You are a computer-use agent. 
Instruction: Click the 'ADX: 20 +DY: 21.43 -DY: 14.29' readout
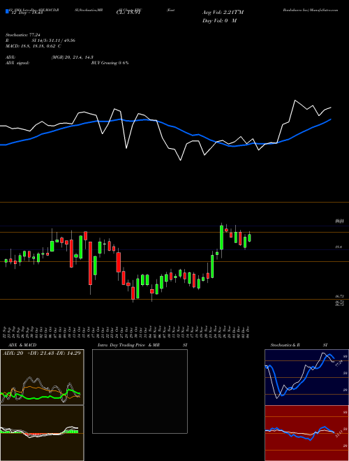pyautogui.click(x=42, y=353)
